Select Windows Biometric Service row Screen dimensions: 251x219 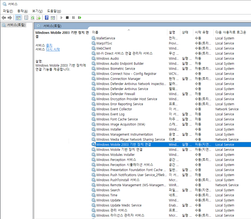tap(116, 69)
